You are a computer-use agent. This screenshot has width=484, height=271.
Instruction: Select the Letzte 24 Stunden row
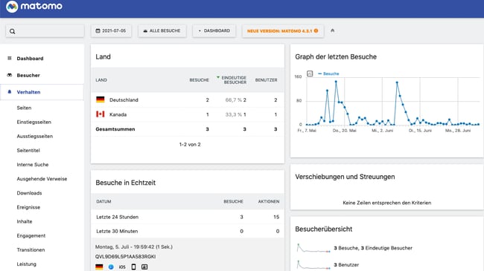coord(188,217)
